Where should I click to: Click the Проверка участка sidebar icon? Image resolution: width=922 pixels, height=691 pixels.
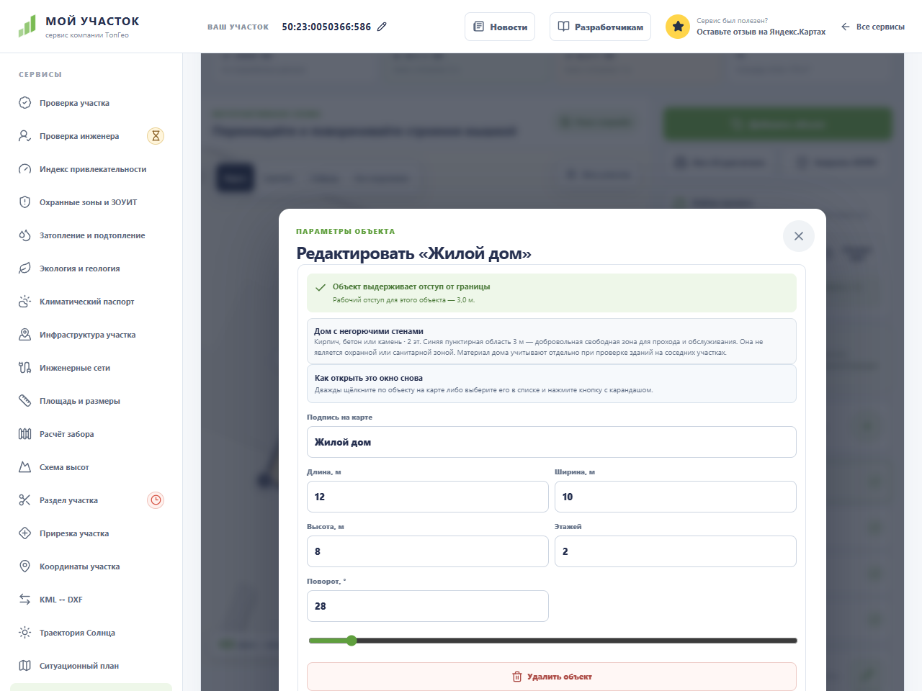pos(24,103)
